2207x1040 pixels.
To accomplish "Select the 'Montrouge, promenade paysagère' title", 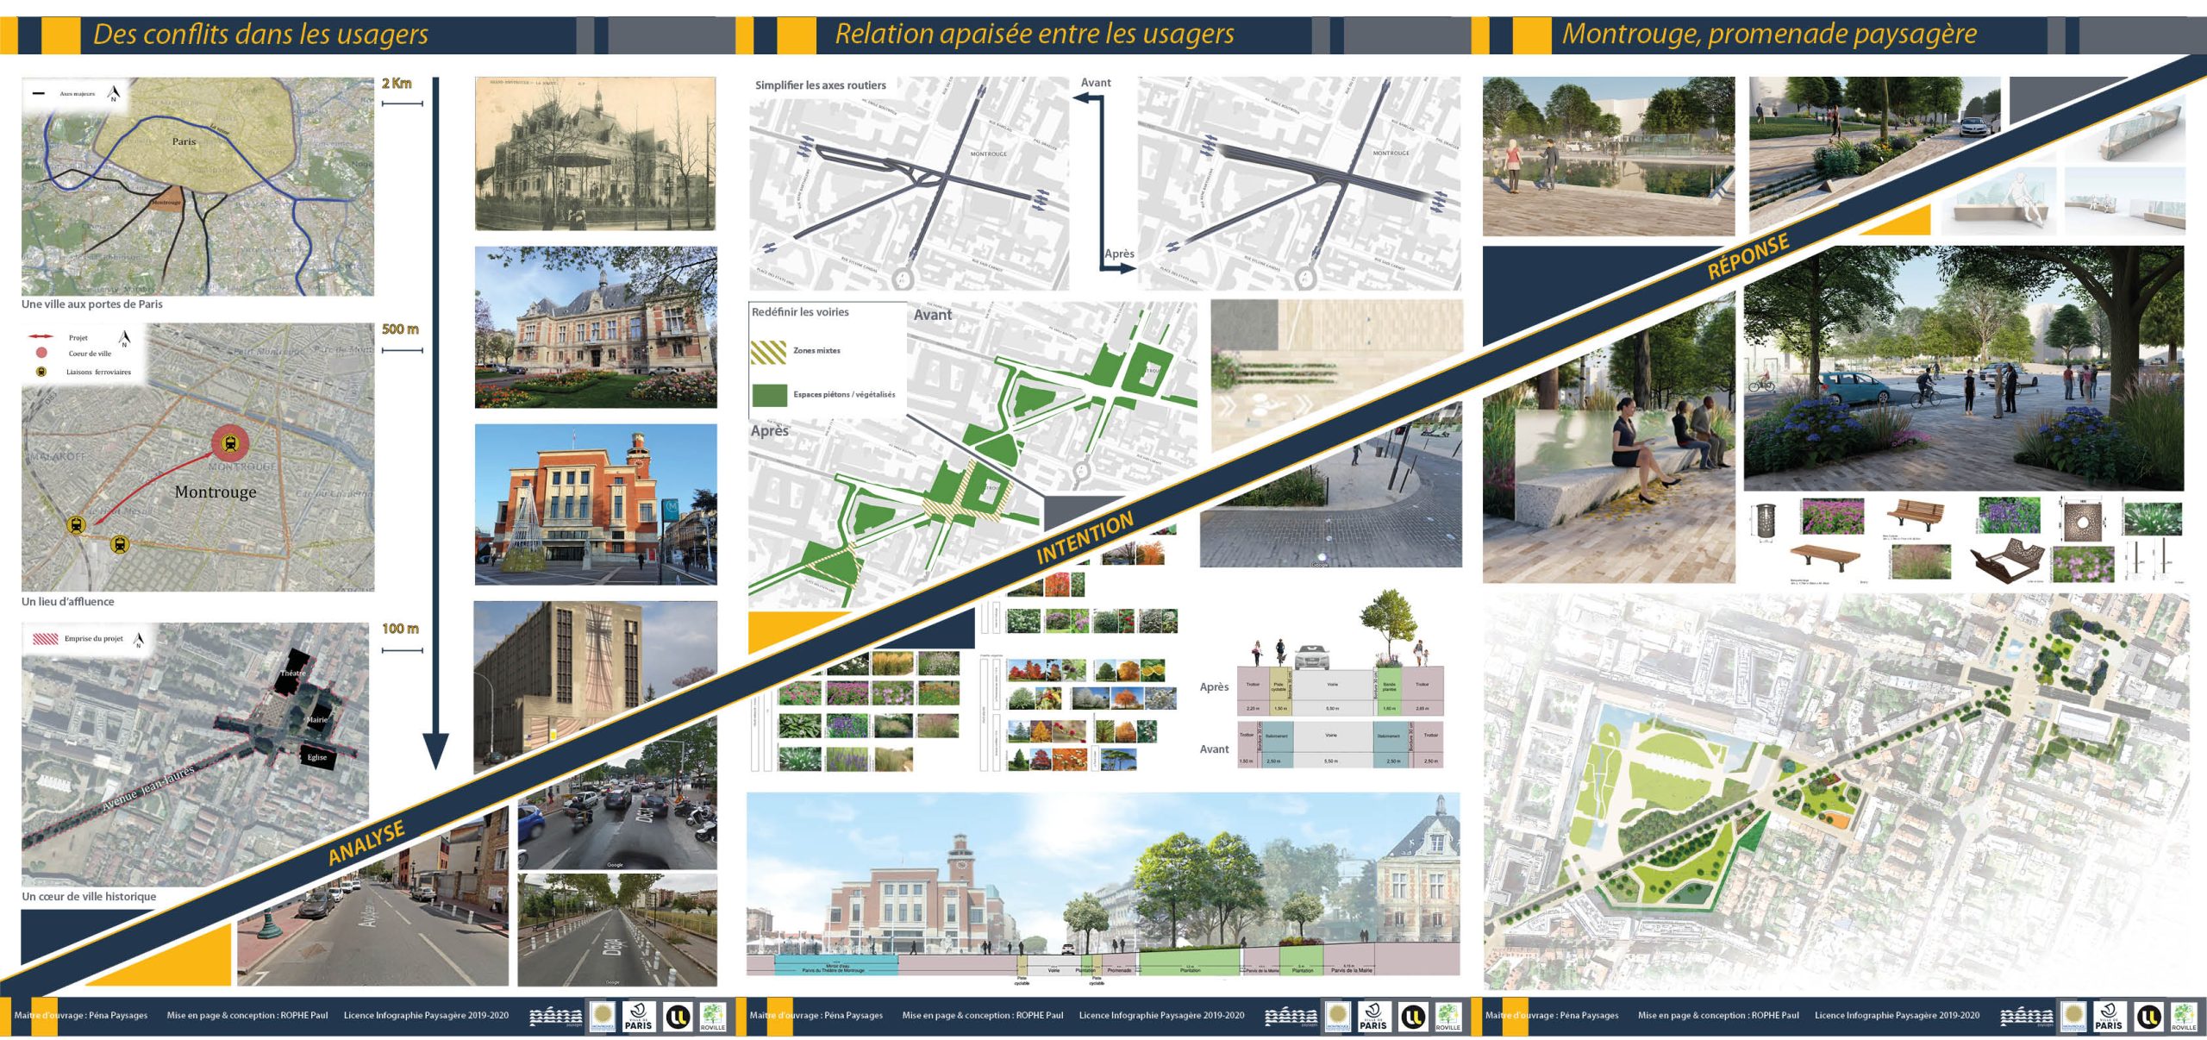I will [1769, 34].
